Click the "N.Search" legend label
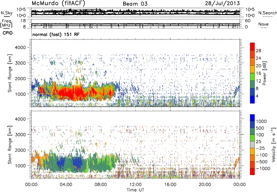277x192 pixels. click(x=268, y=13)
